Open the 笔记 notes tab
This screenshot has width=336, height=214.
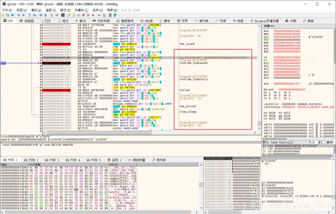63,21
